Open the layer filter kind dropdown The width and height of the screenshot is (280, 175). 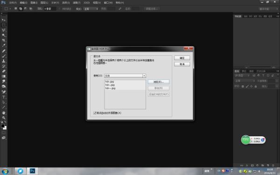pos(242,76)
